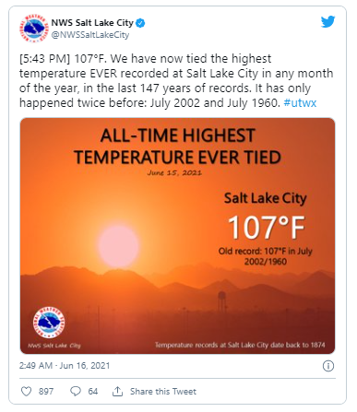Click the NWS logo inside the graphic
Screen dimensions: 357x412
coord(49,323)
